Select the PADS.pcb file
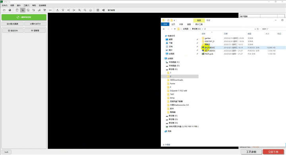 pos(209,54)
